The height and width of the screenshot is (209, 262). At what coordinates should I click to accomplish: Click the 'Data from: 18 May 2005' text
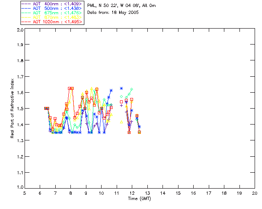coord(113,13)
